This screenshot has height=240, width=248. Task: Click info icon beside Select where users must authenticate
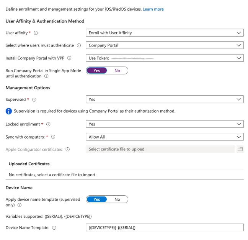coord(79,45)
